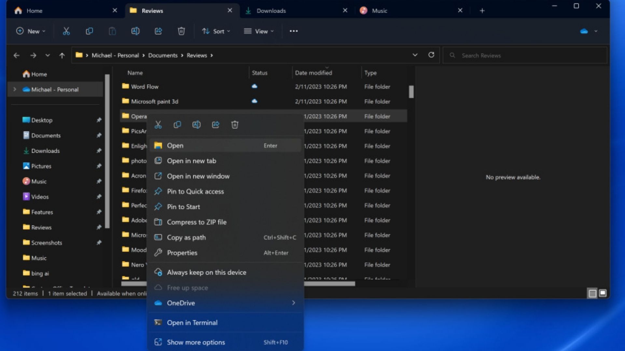The image size is (625, 351).
Task: Click the OneDrive cloud status icon
Action: (x=584, y=31)
